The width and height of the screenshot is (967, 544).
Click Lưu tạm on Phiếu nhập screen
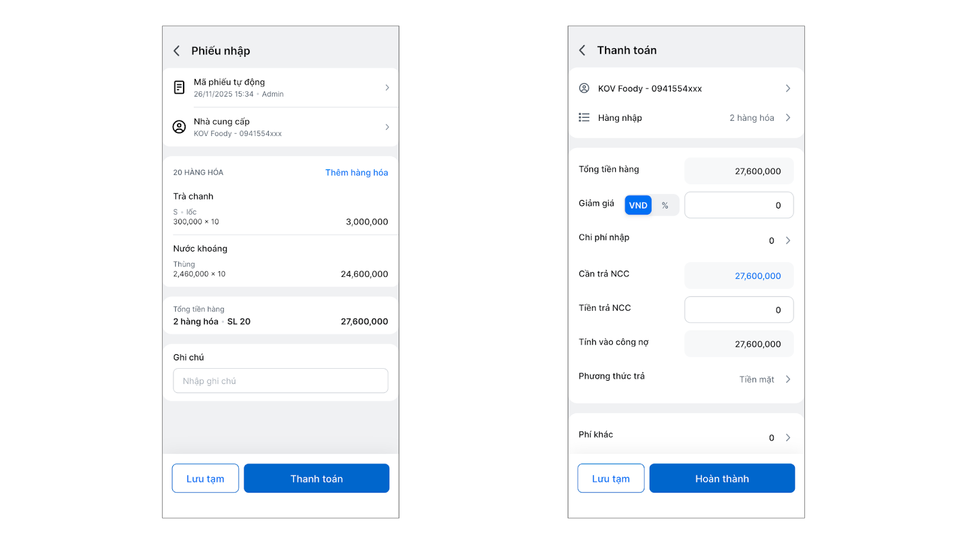click(x=205, y=479)
